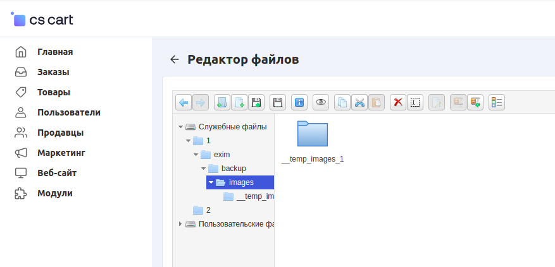
Task: Click the forward arrow in file manager toolbar
Action: point(201,103)
